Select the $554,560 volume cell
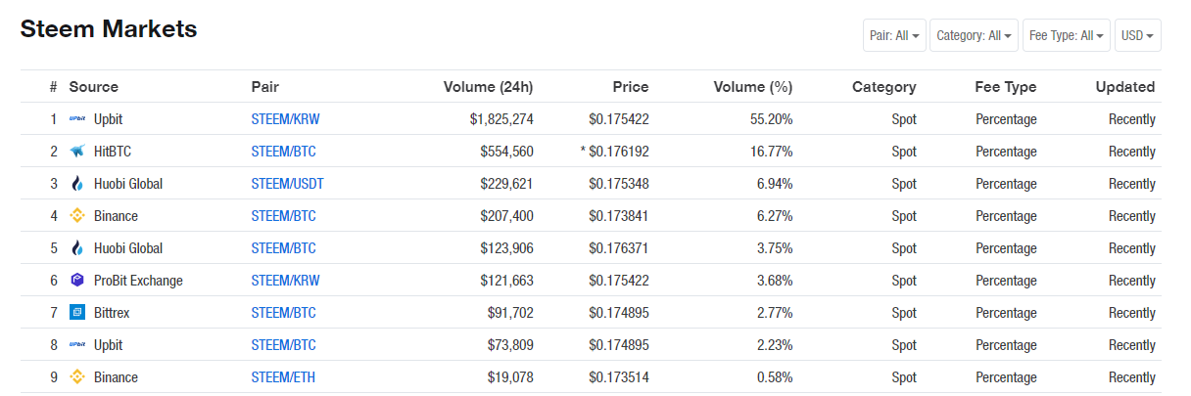Image resolution: width=1191 pixels, height=396 pixels. click(507, 152)
